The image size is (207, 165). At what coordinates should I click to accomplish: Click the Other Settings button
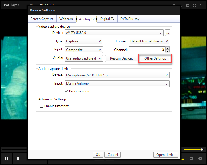point(155,58)
